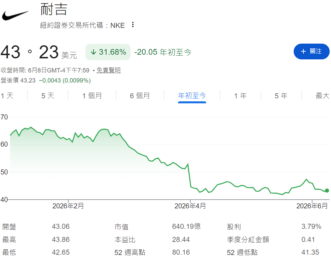Click the -20.05 年初至今 change text
The image size is (331, 258).
(x=163, y=52)
